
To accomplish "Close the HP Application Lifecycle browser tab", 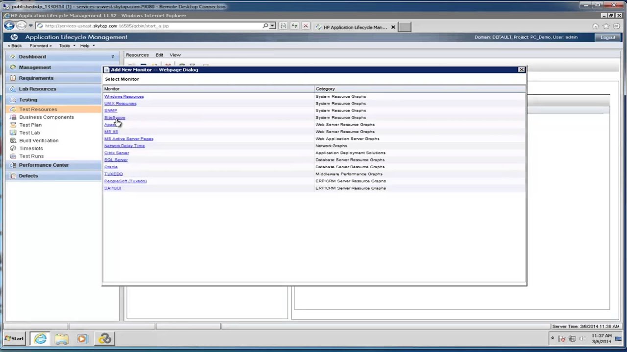I will (393, 27).
